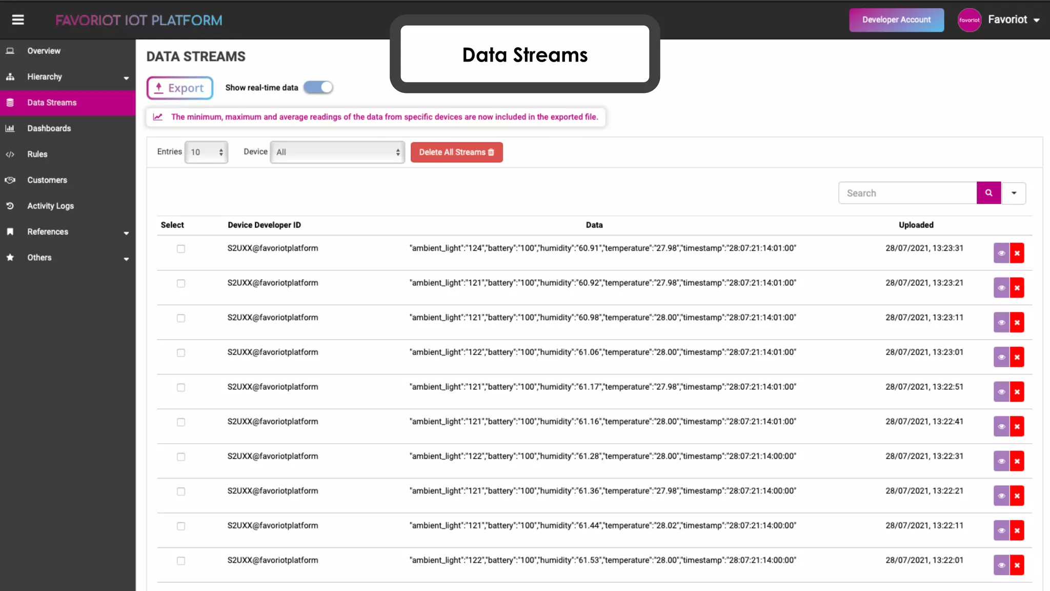Select checkbox for humidity 61.16 row
Viewport: 1050px width, 591px height.
[x=181, y=422]
